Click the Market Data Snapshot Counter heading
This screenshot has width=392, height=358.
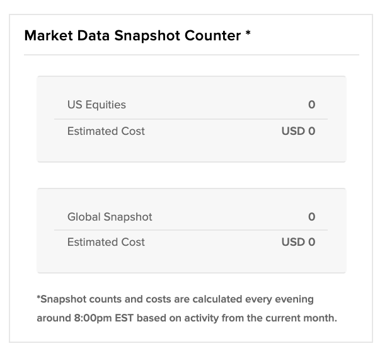[137, 35]
